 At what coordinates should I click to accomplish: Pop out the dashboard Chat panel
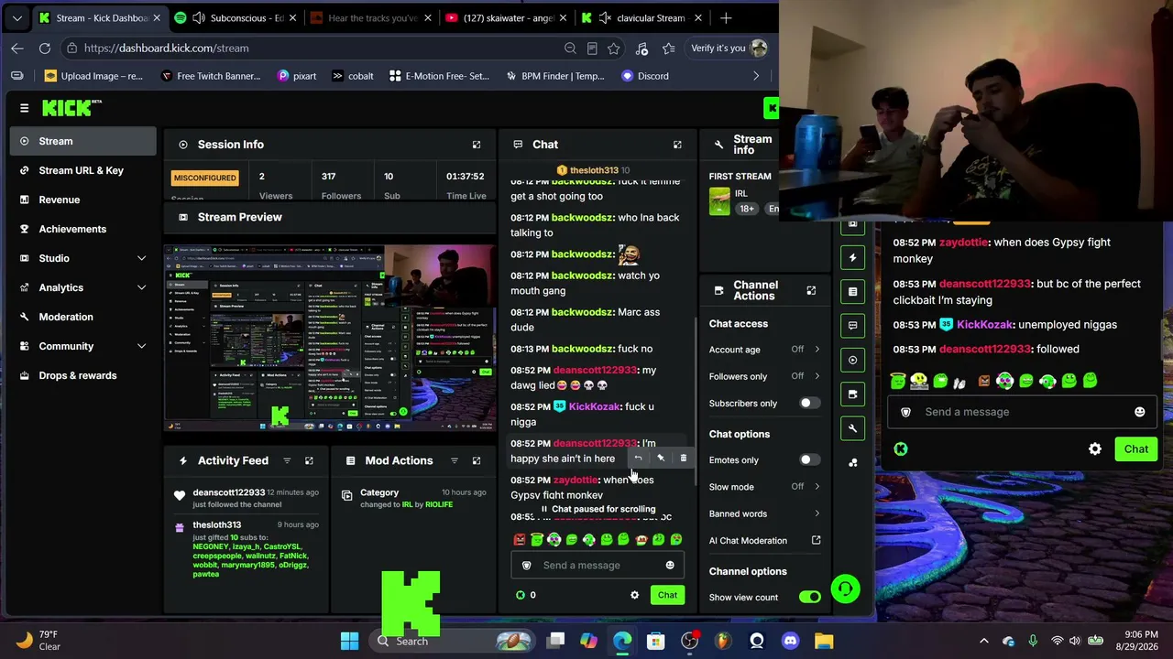(677, 145)
